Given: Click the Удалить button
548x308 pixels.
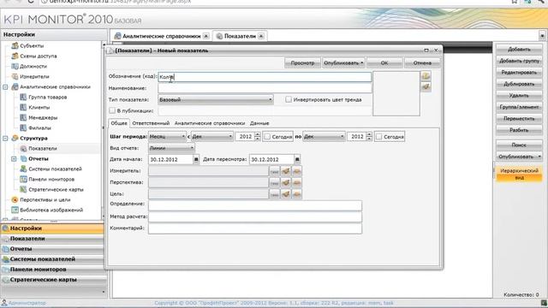Looking at the screenshot, I should click(x=519, y=95).
